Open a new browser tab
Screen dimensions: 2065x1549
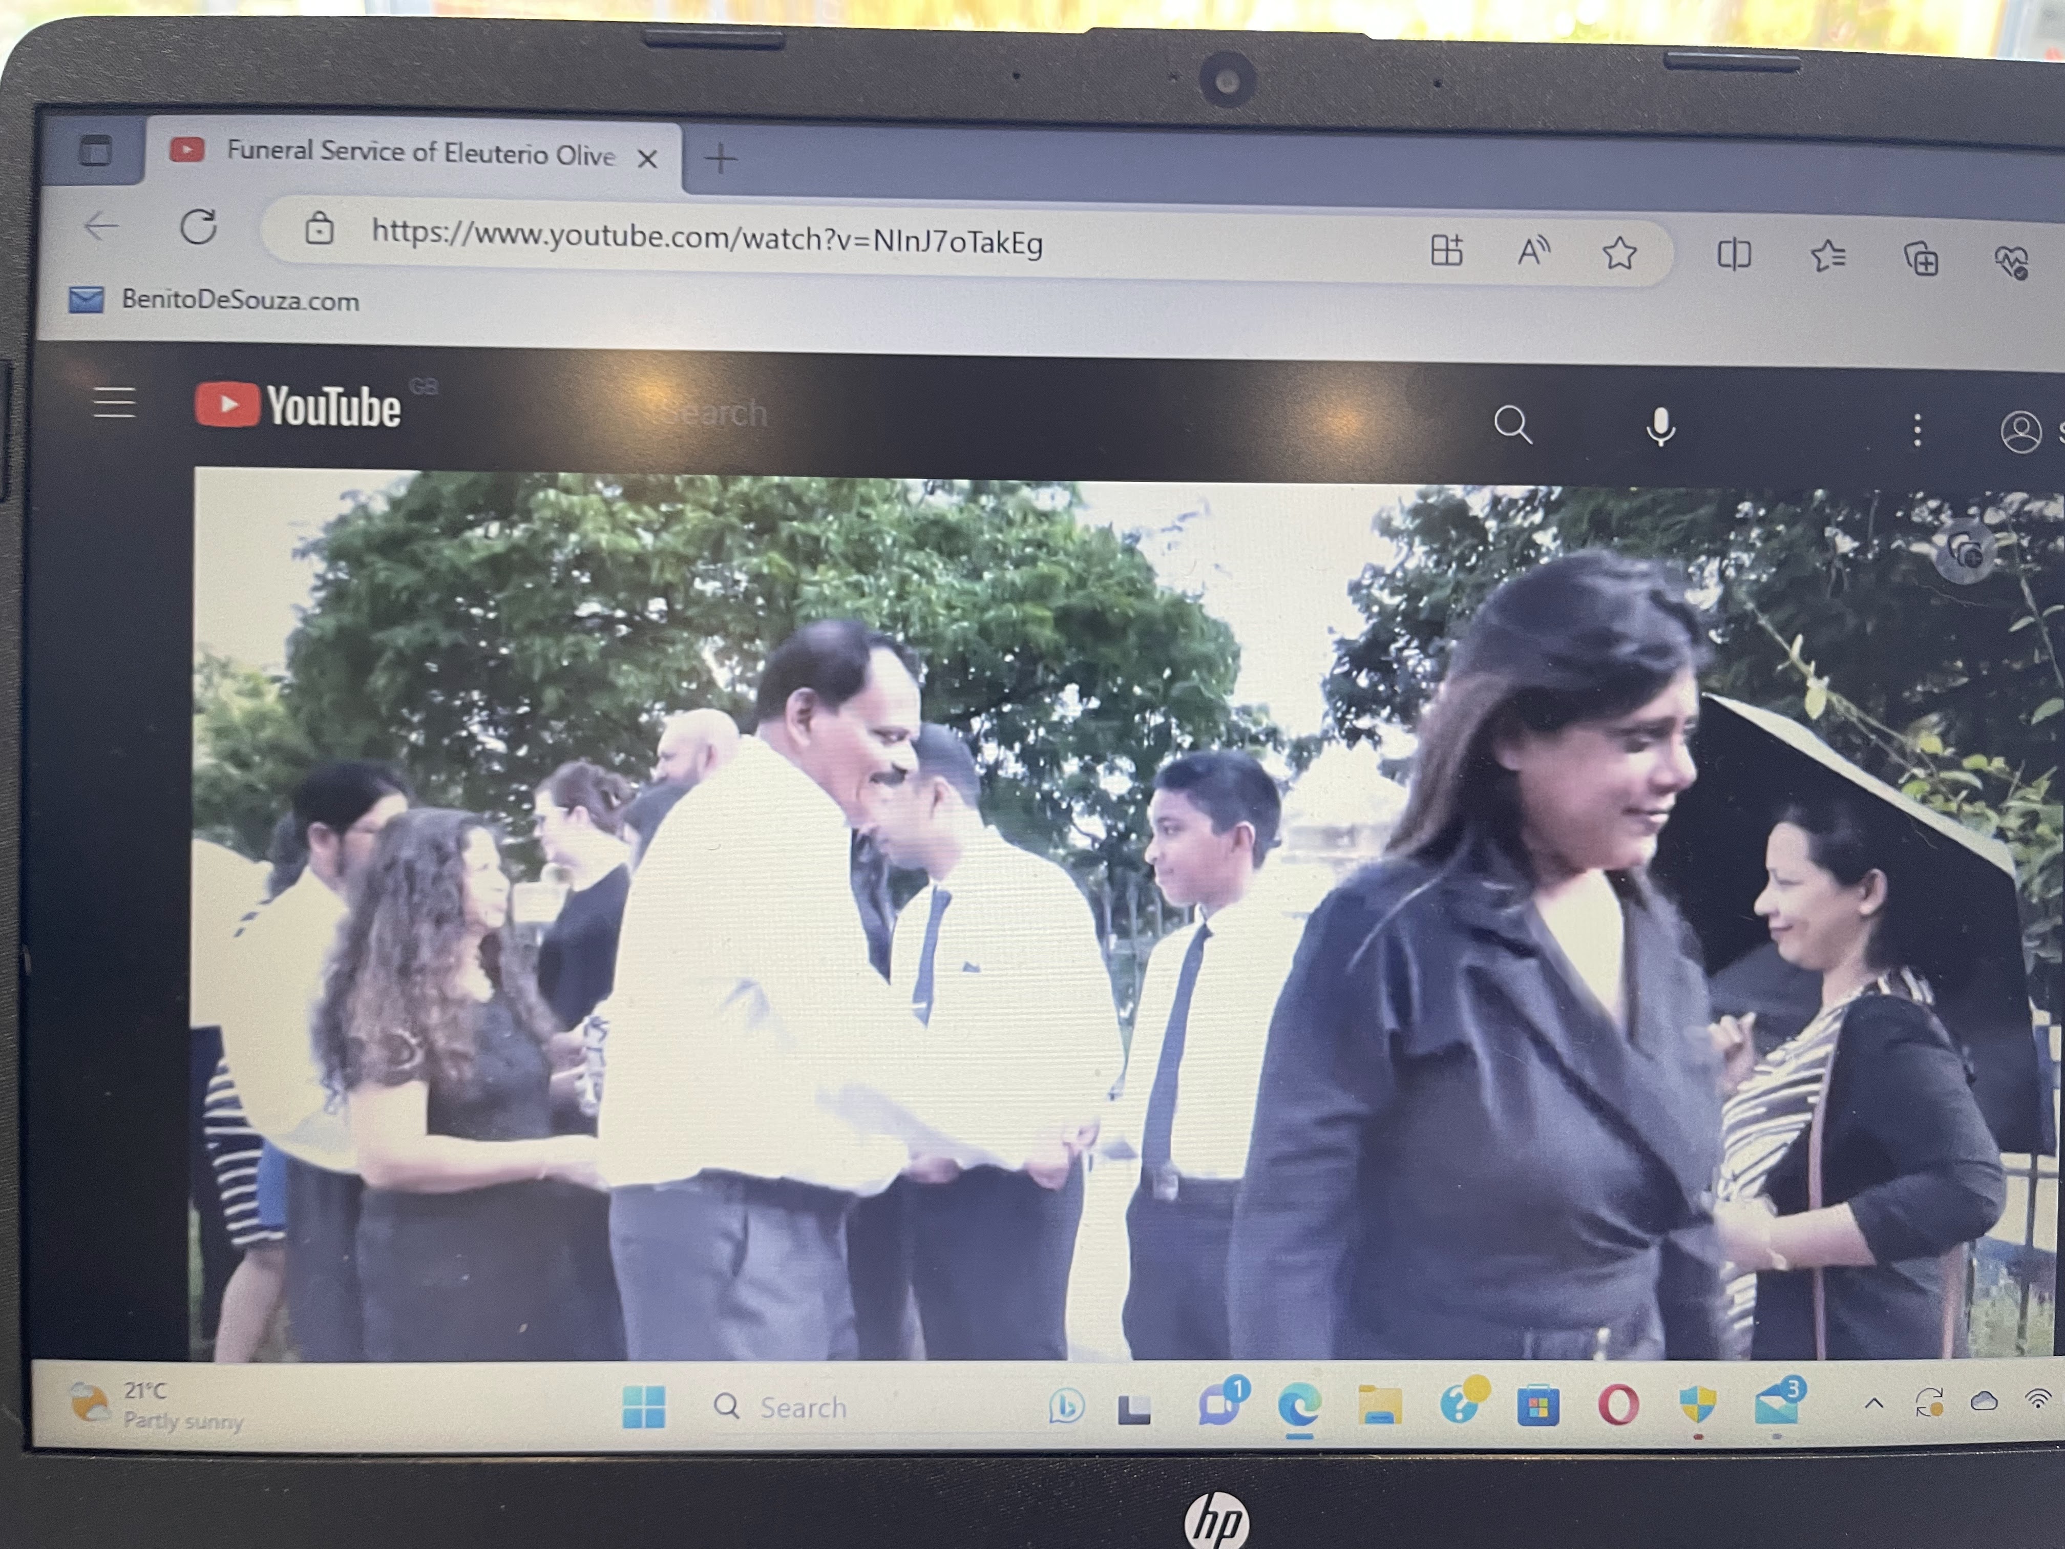tap(720, 159)
